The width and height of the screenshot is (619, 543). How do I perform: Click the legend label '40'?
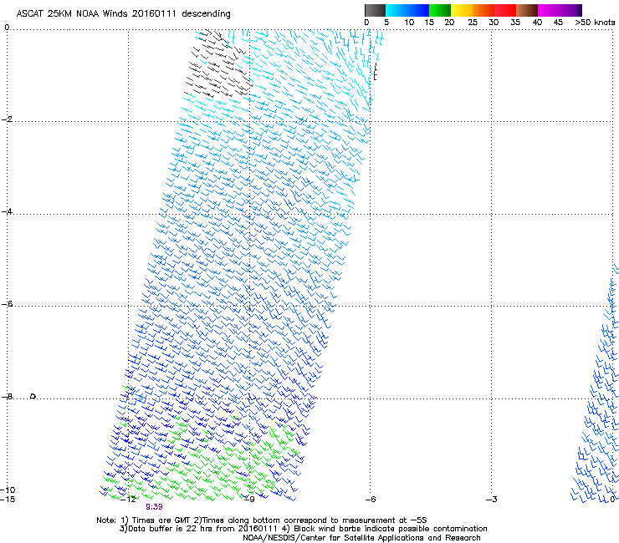pos(537,23)
